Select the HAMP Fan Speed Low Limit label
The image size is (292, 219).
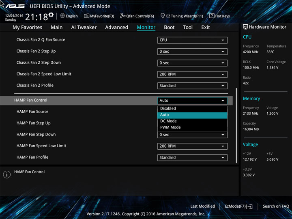point(41,146)
